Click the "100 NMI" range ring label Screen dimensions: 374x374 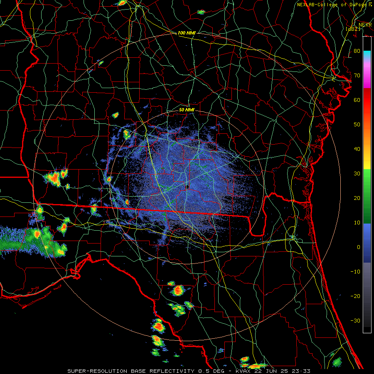click(187, 33)
